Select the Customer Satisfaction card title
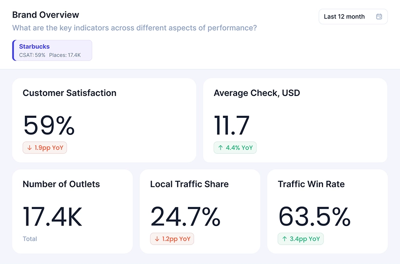 (69, 93)
